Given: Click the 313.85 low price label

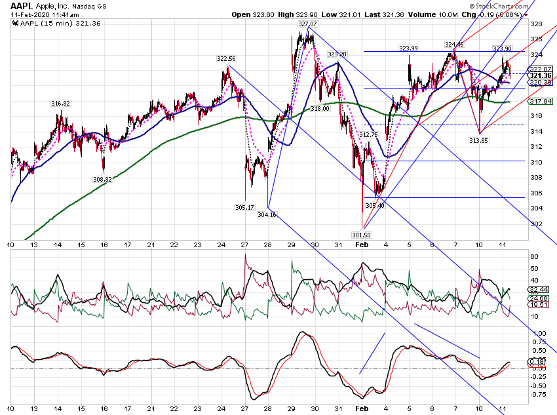Looking at the screenshot, I should [478, 141].
